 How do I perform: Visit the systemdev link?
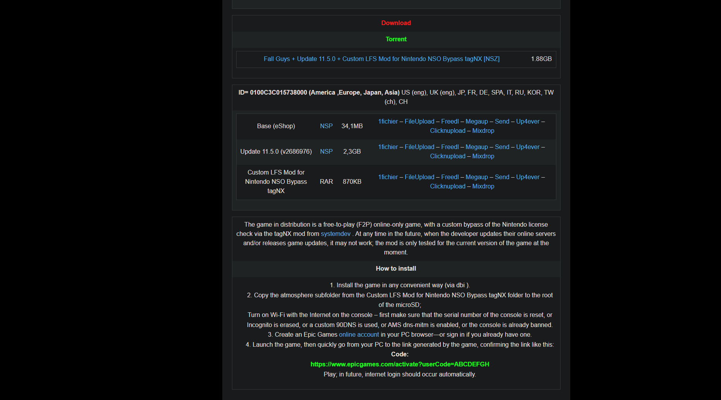pyautogui.click(x=336, y=234)
